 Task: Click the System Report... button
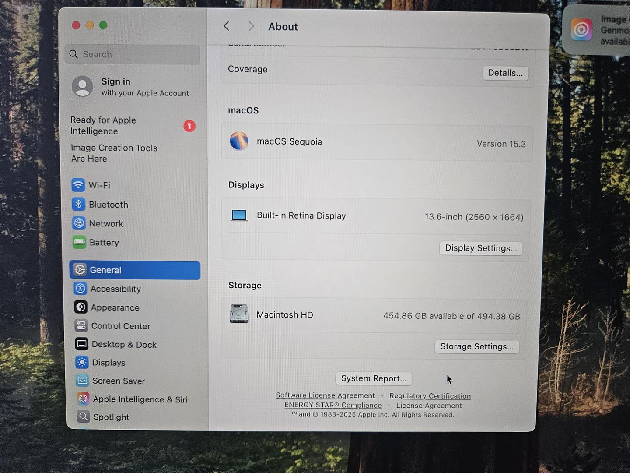pos(374,378)
